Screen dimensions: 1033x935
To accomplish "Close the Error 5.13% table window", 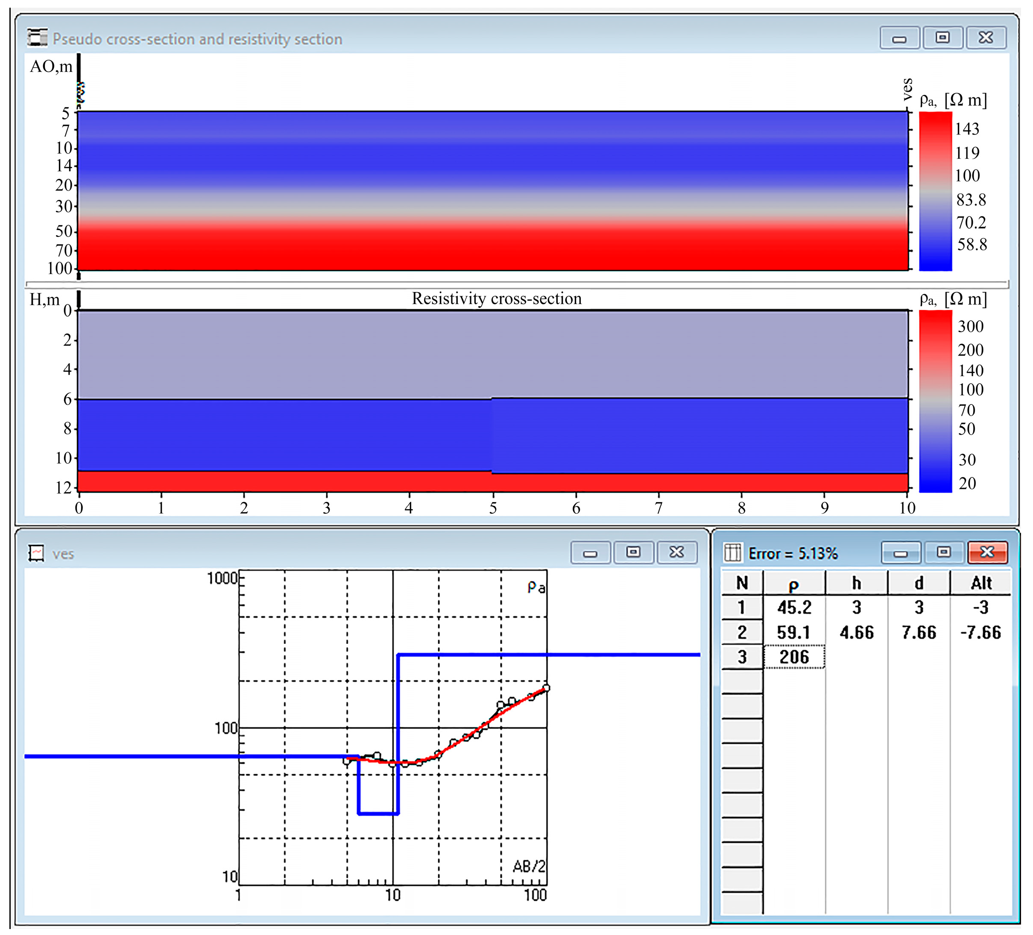I will [x=987, y=553].
